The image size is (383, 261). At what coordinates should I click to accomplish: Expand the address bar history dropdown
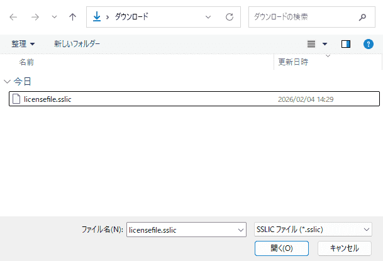coord(208,17)
